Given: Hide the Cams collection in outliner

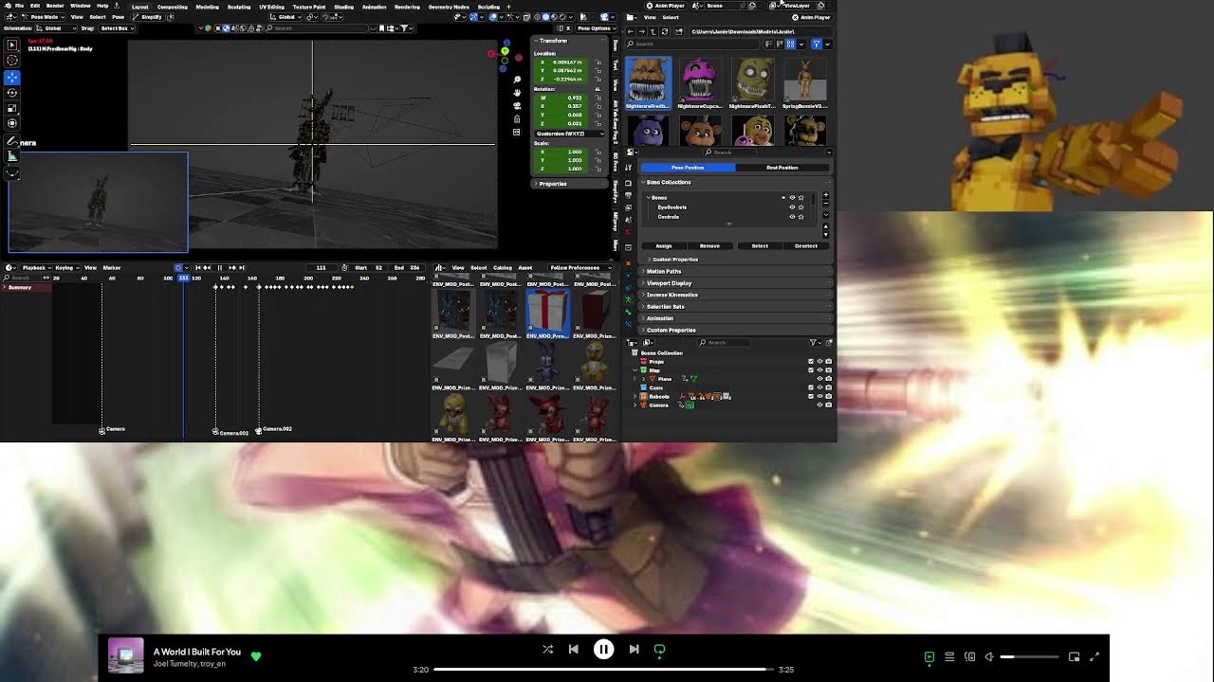Looking at the screenshot, I should (819, 387).
